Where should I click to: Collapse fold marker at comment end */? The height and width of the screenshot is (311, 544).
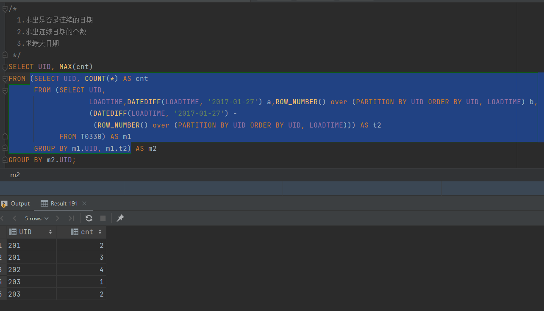(5, 55)
